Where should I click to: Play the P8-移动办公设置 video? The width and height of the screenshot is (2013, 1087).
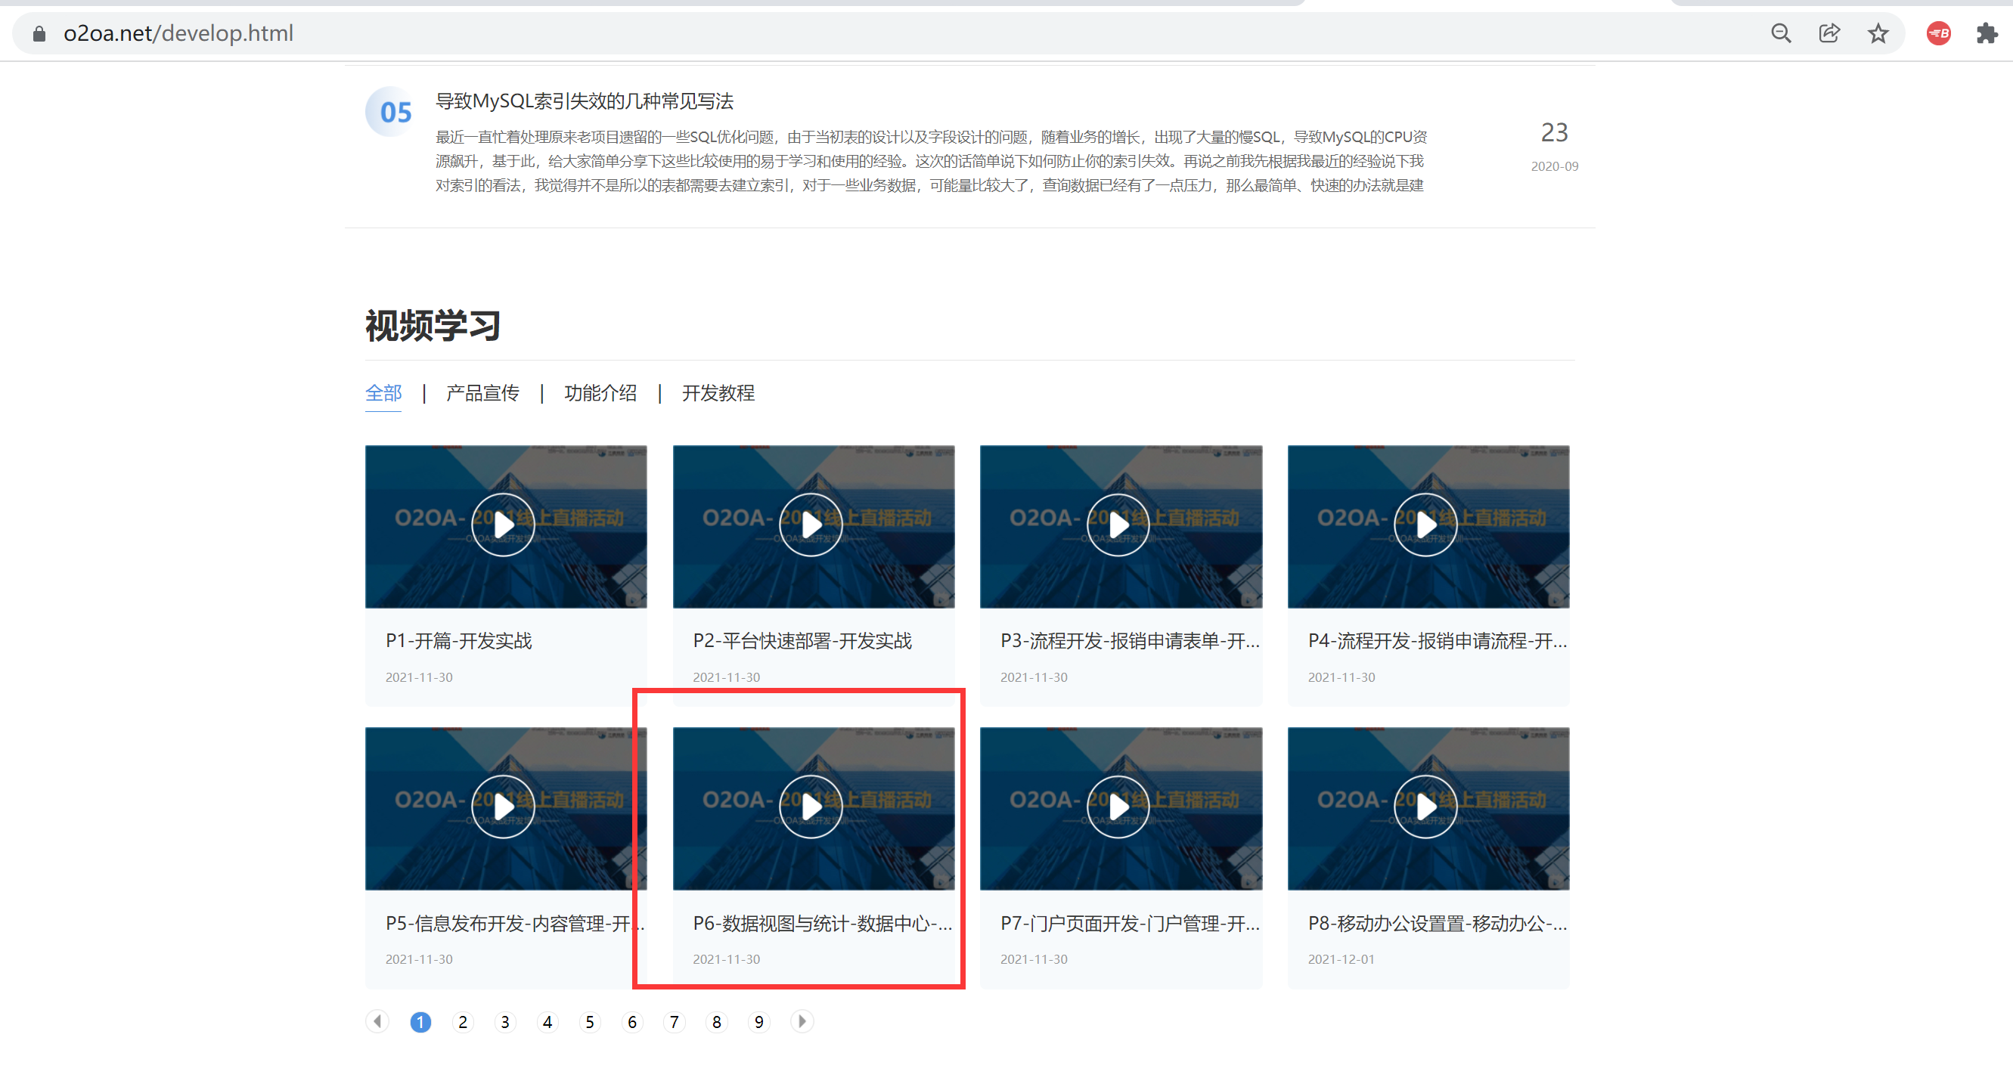point(1425,807)
